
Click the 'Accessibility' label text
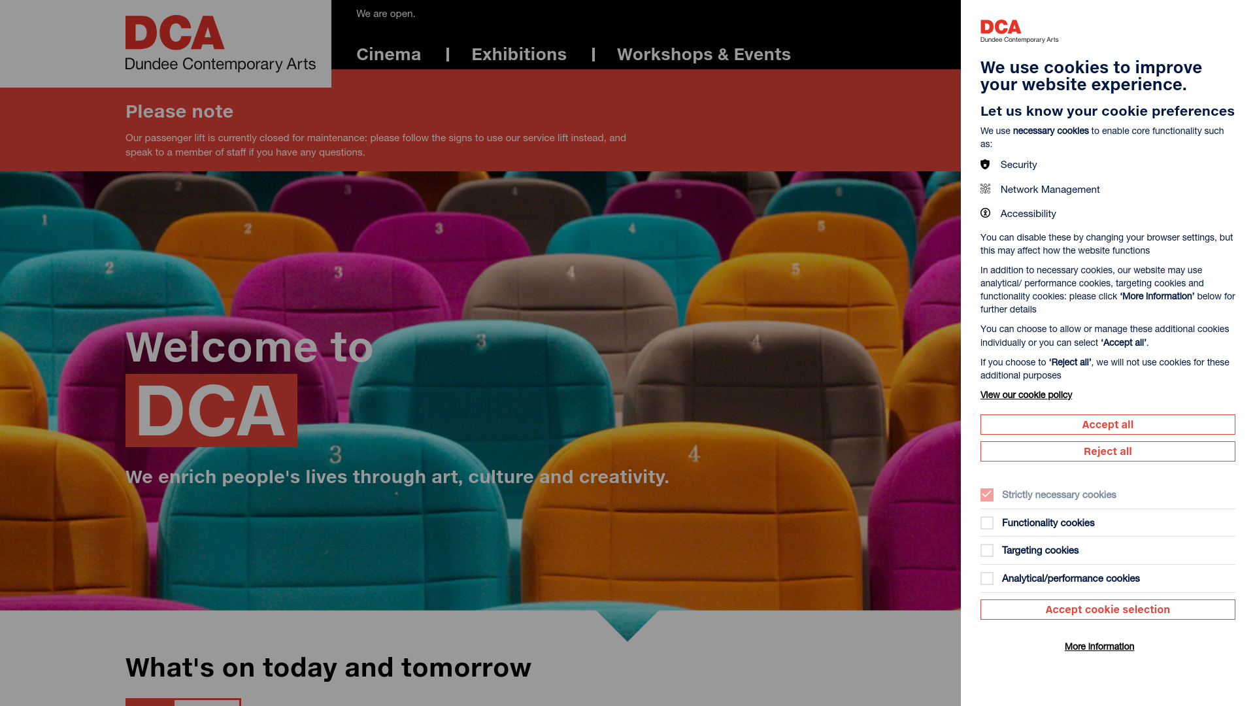(1028, 214)
